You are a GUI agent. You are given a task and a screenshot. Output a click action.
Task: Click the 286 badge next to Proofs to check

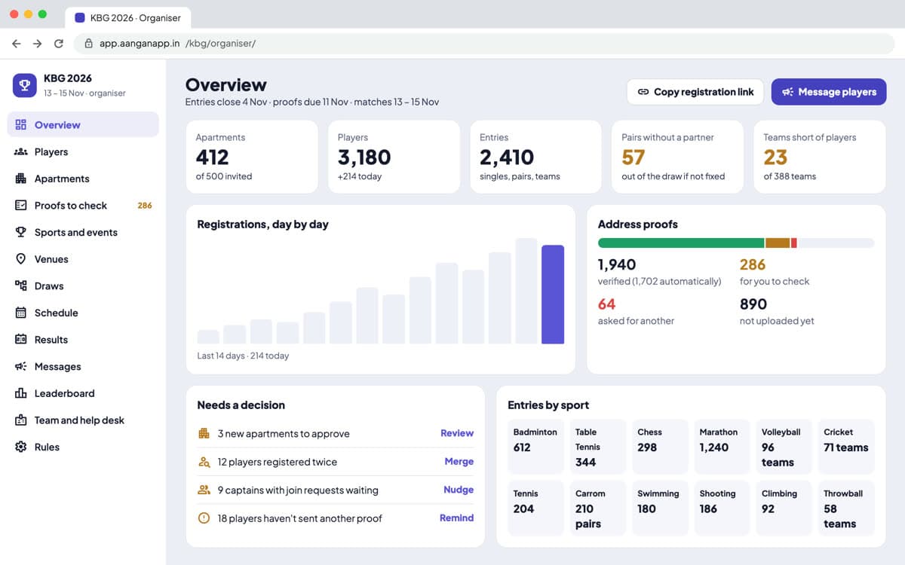[144, 205]
